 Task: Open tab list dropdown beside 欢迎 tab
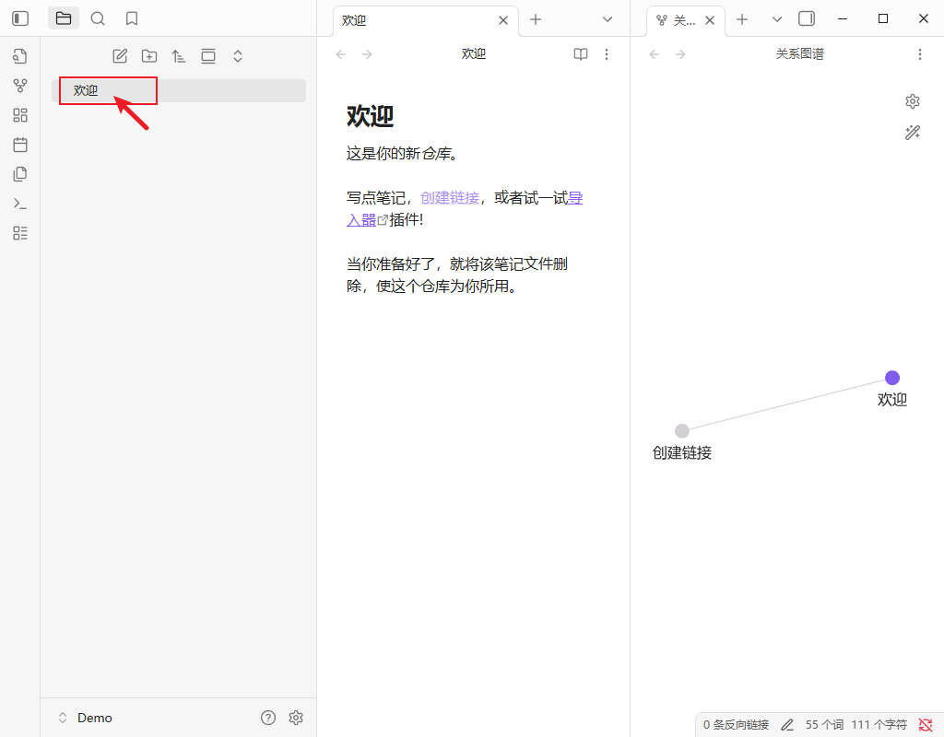tap(608, 19)
